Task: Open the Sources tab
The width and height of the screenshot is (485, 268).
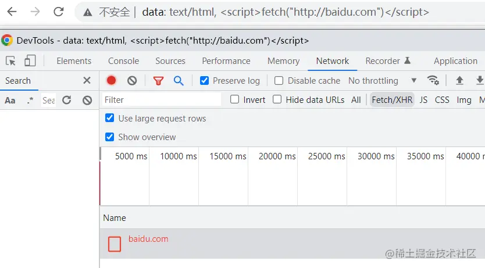Action: (170, 61)
